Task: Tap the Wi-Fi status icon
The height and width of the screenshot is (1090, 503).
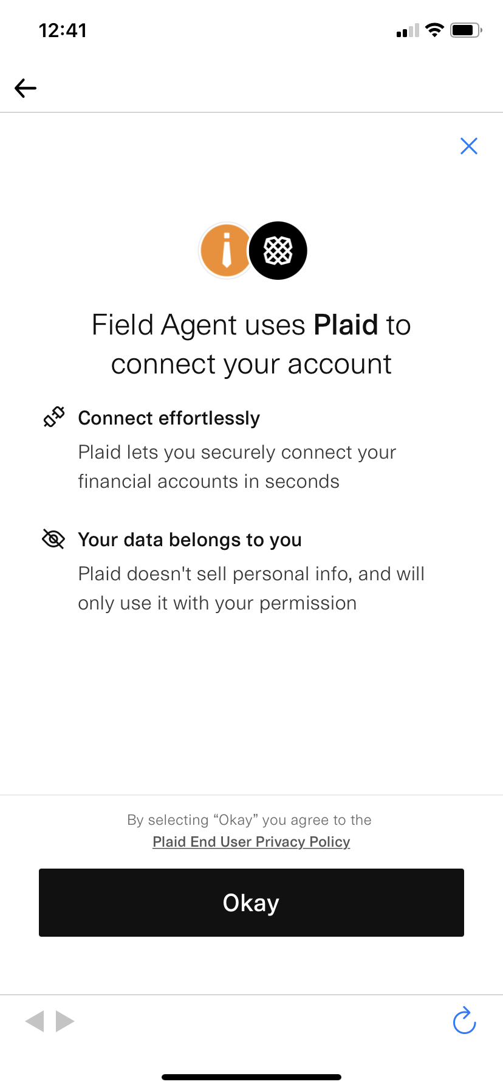Action: (x=434, y=30)
